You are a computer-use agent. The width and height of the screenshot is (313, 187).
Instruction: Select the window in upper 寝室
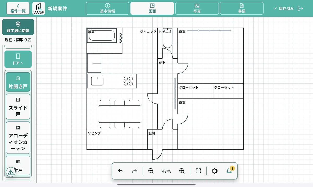[209, 31]
